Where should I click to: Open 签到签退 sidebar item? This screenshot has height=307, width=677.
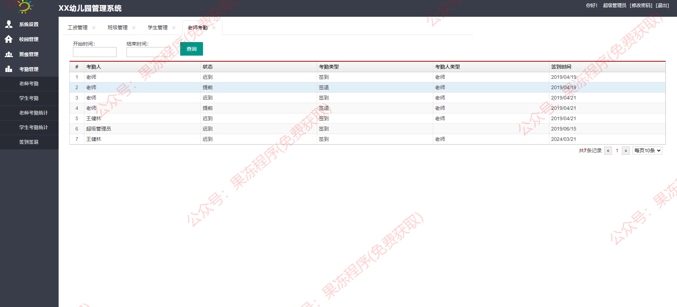pos(29,142)
